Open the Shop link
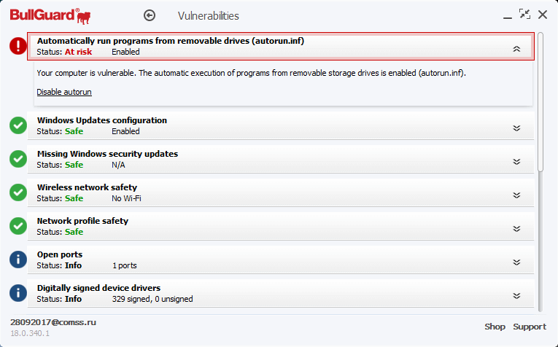558x347 pixels. pos(495,327)
